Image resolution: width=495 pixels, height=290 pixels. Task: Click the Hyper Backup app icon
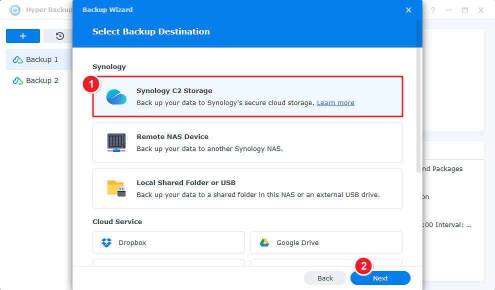tap(15, 10)
